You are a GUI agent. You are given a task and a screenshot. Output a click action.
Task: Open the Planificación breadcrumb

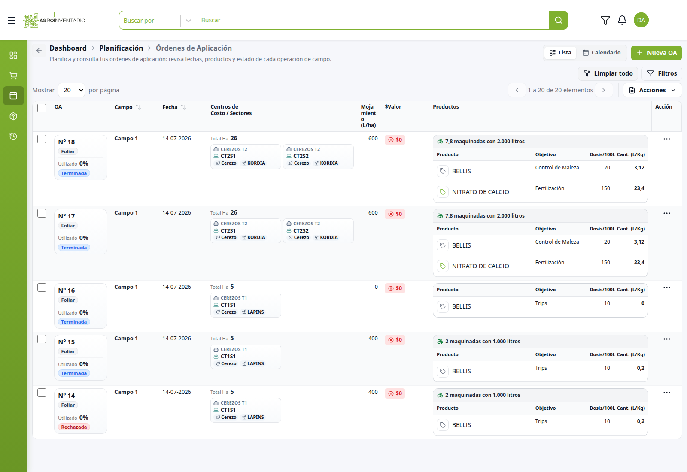[121, 48]
